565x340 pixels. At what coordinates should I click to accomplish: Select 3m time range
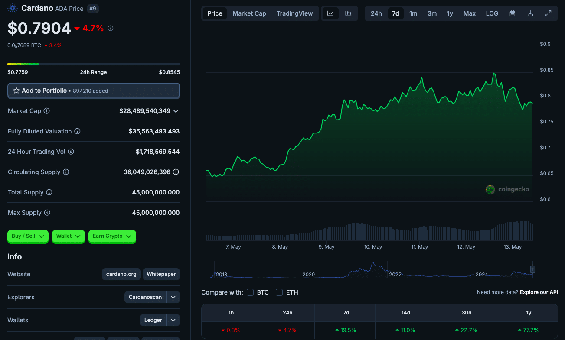(x=432, y=13)
